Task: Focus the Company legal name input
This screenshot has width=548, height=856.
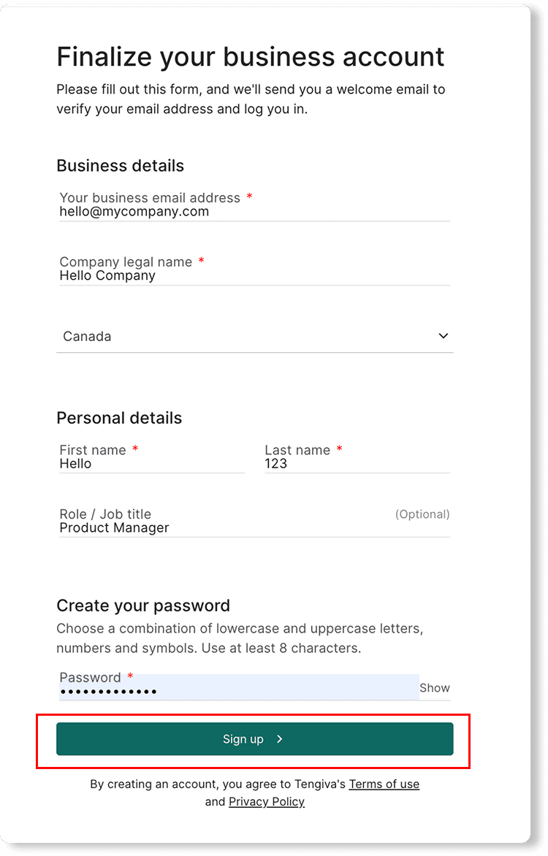Action: coord(253,276)
